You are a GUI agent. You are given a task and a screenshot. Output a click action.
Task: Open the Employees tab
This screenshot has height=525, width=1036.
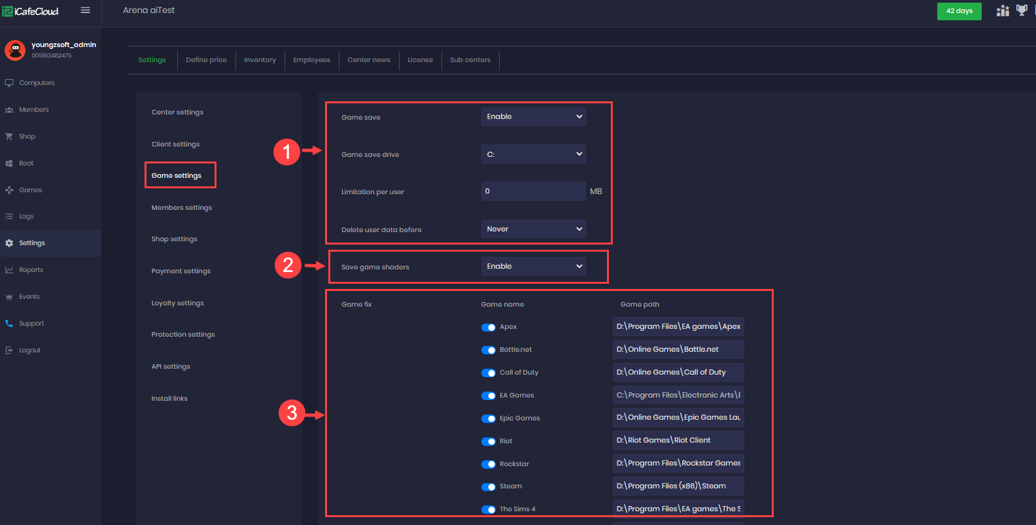311,60
